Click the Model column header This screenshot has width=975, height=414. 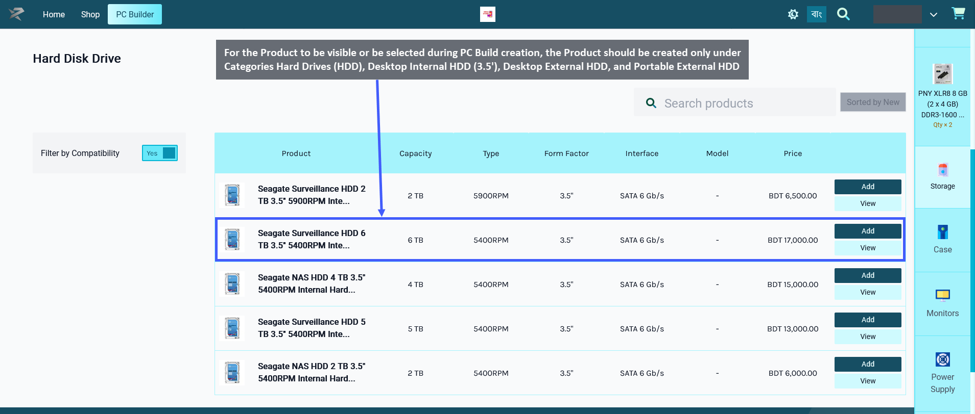point(717,153)
